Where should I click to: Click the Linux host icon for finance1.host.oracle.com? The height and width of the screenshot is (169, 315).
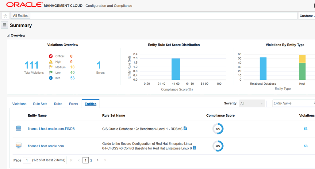point(18,145)
